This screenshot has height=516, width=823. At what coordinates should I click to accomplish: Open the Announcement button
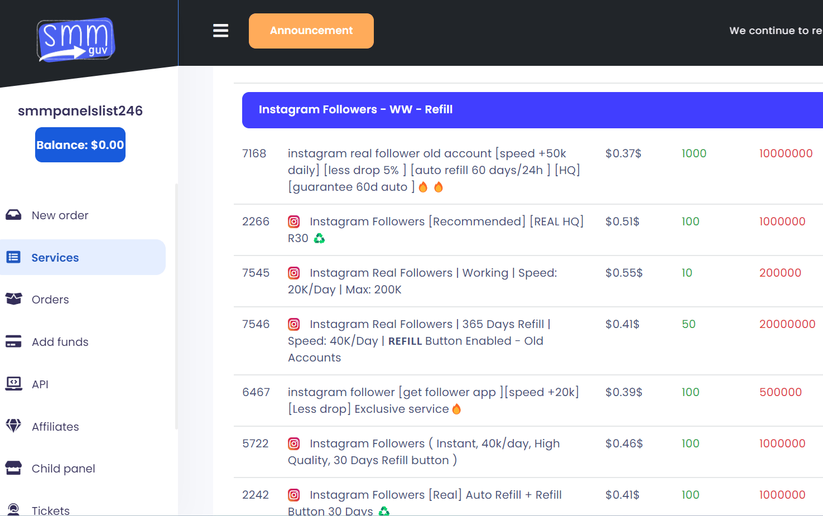click(311, 31)
